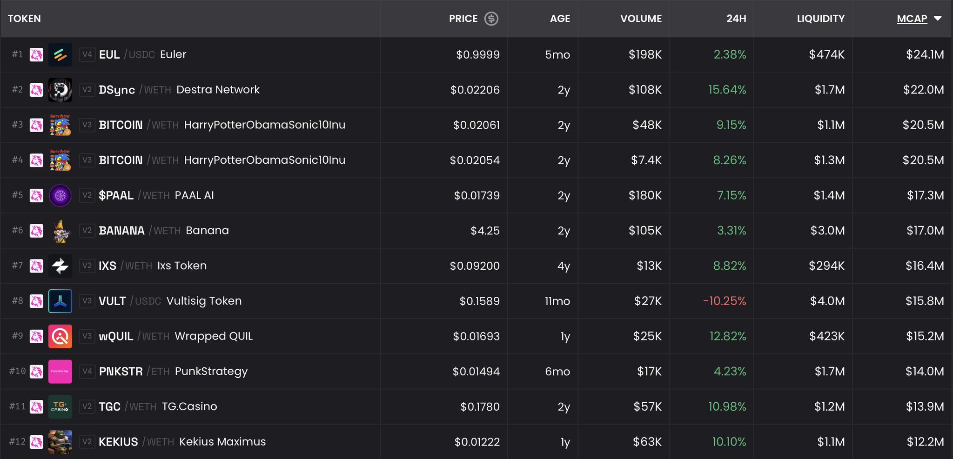Open the KEKIUS token pair link
Image resolution: width=953 pixels, height=459 pixels.
[118, 442]
